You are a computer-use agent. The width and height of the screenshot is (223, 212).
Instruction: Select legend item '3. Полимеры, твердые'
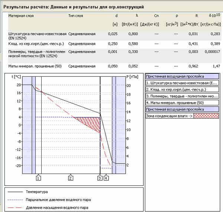pyautogui.click(x=182, y=96)
